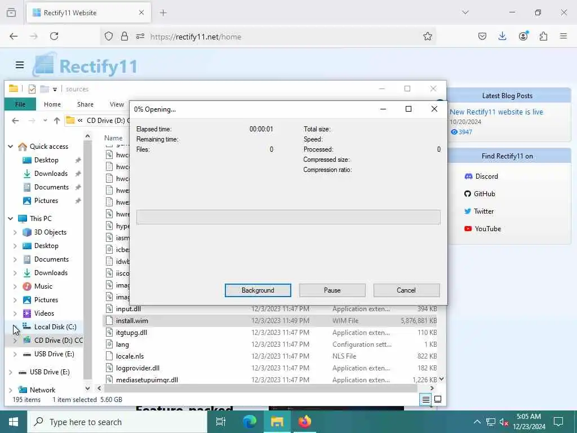The image size is (577, 433).
Task: Click taskbar search box
Action: pos(117,422)
